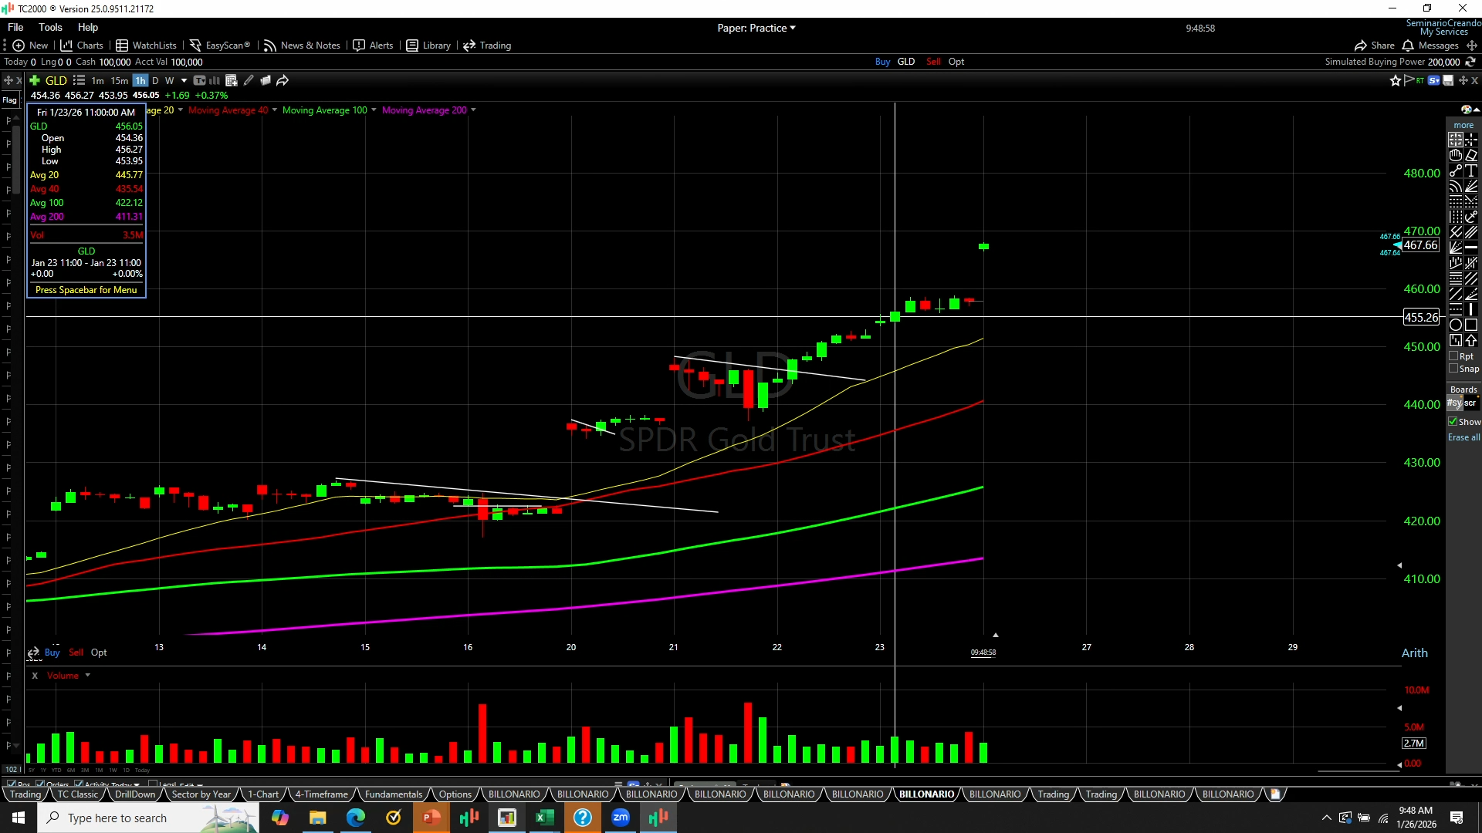The image size is (1482, 833).
Task: Select the eraser drawing tool
Action: coord(1471,155)
